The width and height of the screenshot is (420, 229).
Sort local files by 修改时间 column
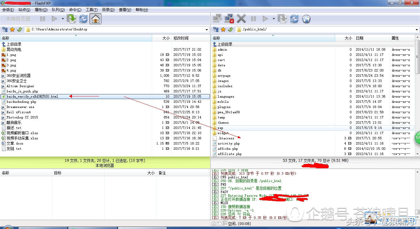tap(181, 38)
